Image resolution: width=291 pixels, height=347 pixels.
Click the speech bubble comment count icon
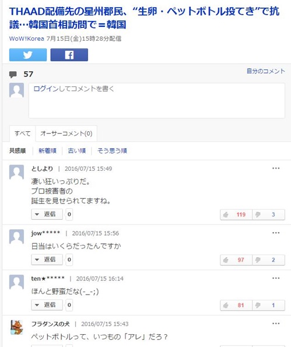click(13, 75)
